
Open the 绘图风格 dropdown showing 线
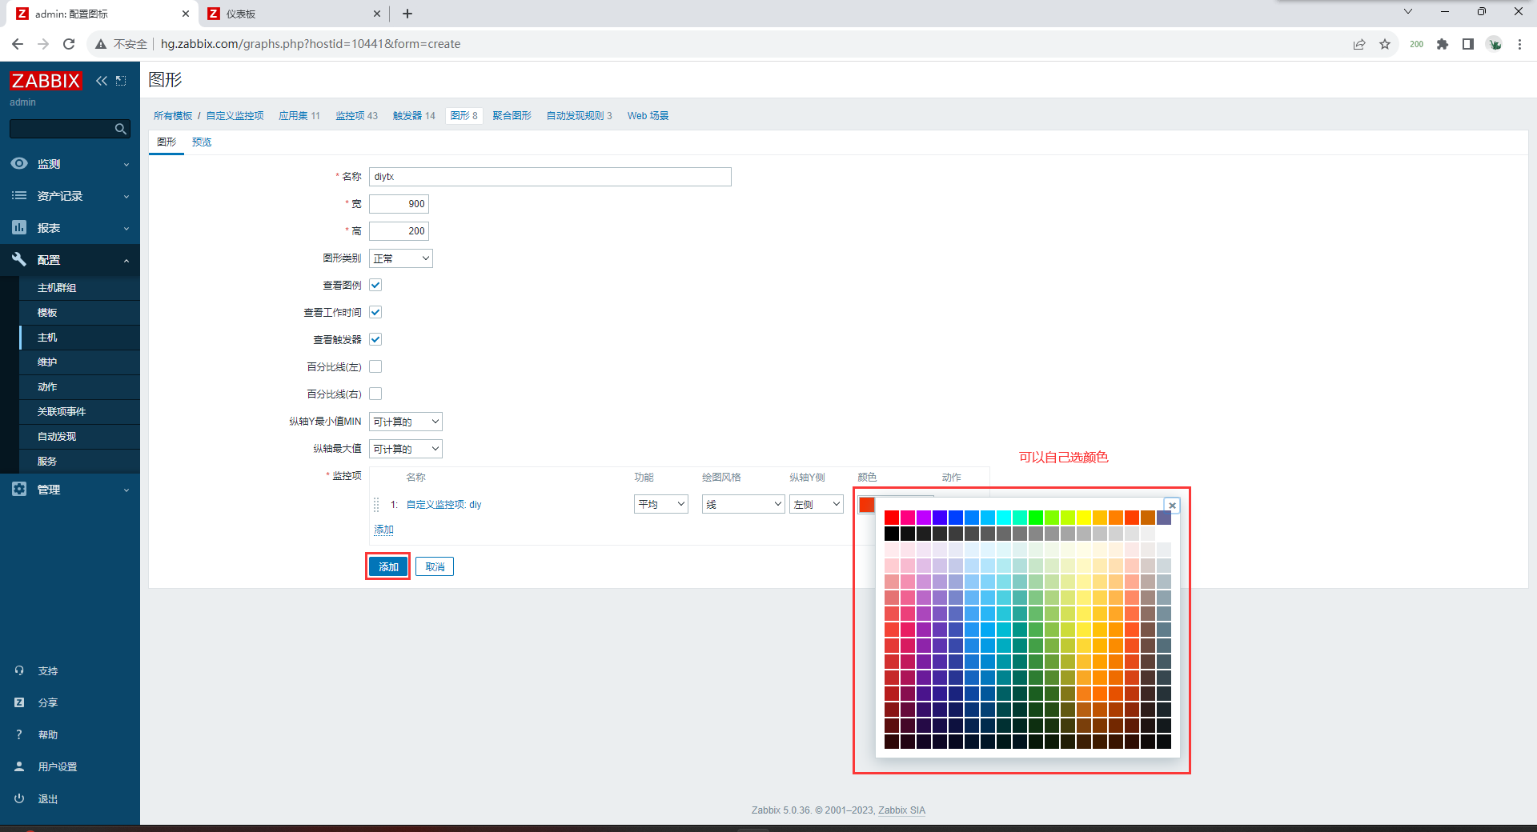pos(744,504)
